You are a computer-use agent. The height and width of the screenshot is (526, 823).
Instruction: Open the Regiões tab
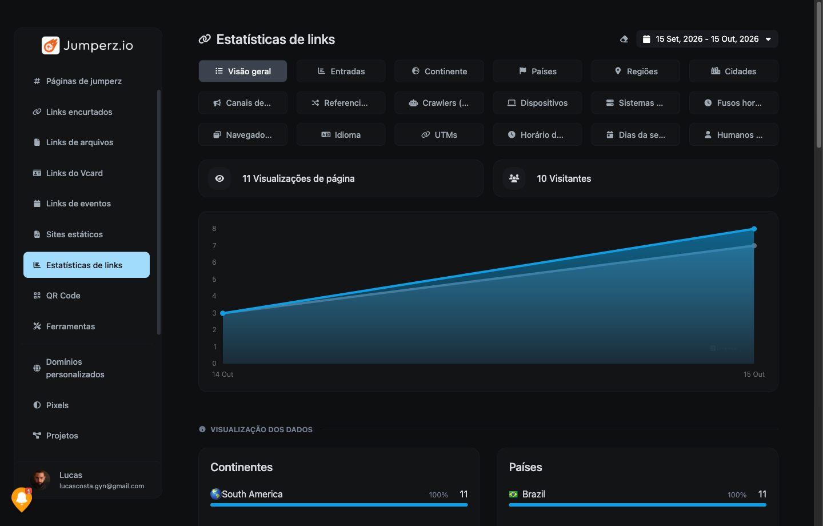636,71
